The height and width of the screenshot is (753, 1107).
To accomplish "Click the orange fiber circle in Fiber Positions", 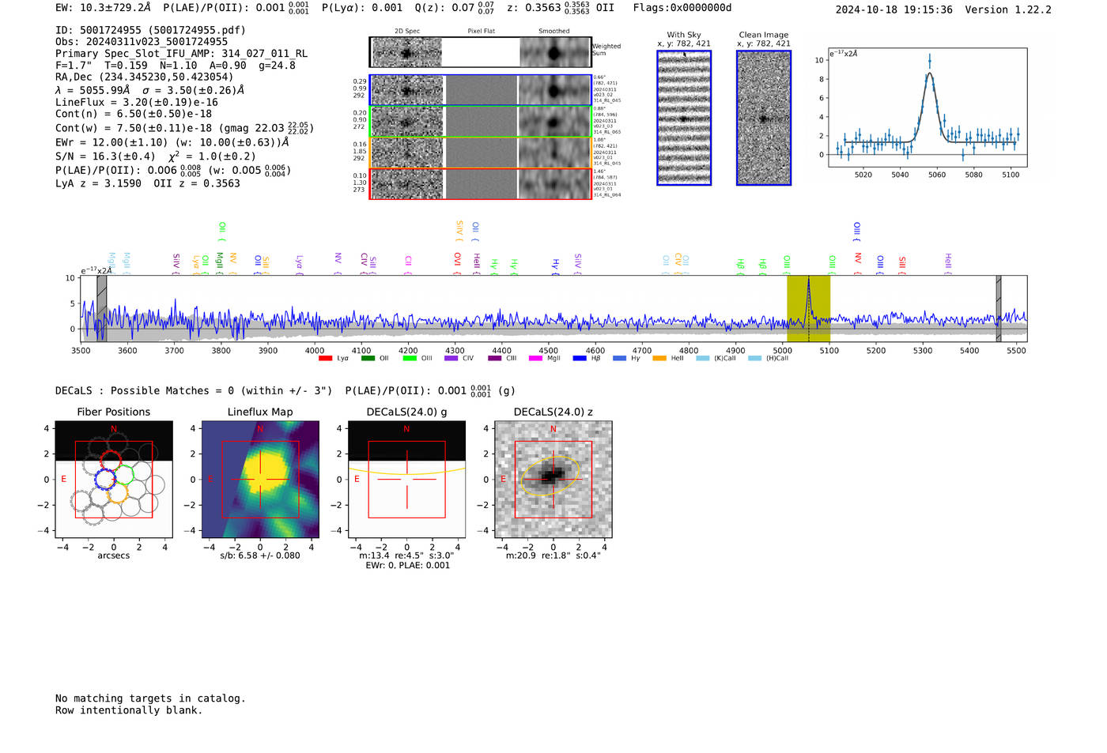I will click(117, 493).
